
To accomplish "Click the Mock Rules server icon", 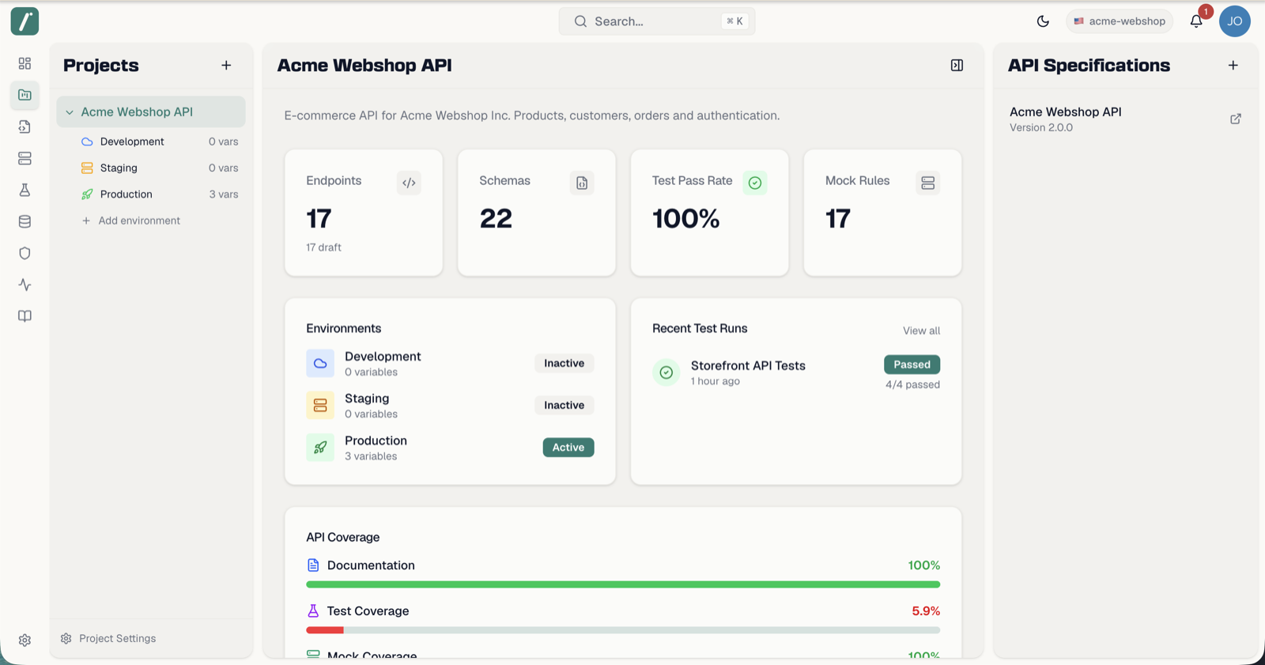I will point(927,183).
